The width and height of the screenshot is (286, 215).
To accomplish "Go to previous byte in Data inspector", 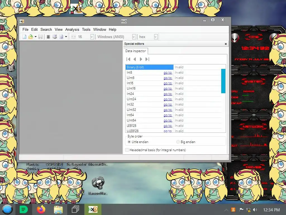I will [x=135, y=59].
